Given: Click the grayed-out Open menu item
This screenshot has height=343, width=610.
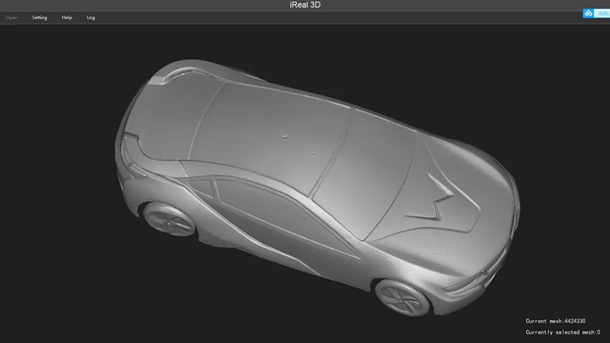Looking at the screenshot, I should [11, 18].
